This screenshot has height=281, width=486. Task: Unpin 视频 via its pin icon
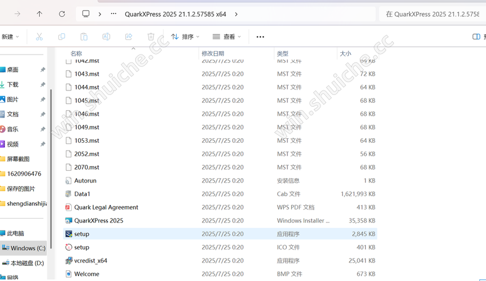point(43,144)
